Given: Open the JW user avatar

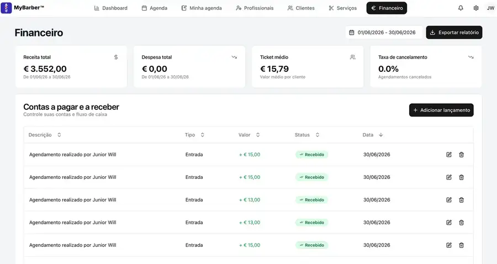Looking at the screenshot, I should [x=490, y=8].
